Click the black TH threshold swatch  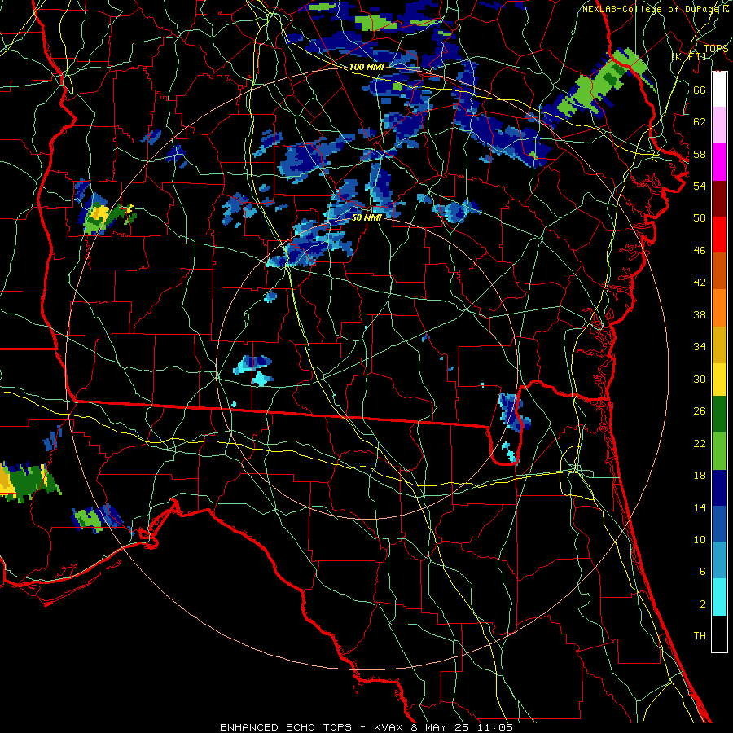[719, 634]
